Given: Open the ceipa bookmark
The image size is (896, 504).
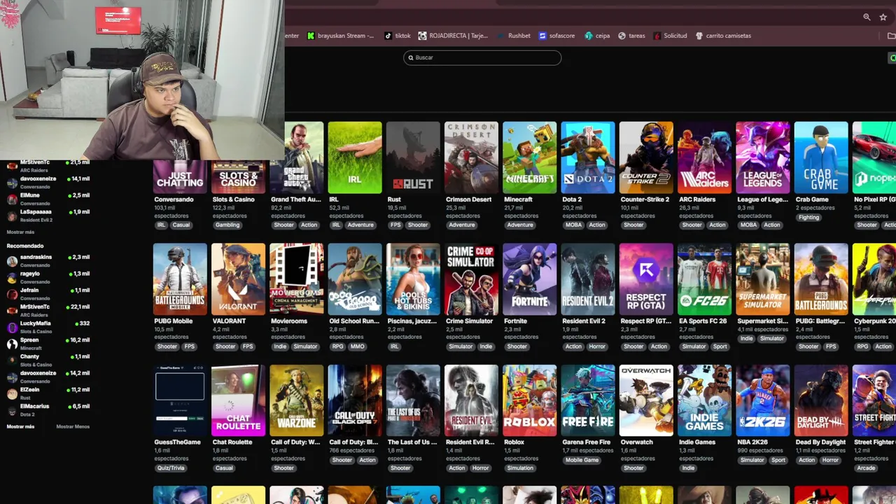Looking at the screenshot, I should [x=597, y=36].
